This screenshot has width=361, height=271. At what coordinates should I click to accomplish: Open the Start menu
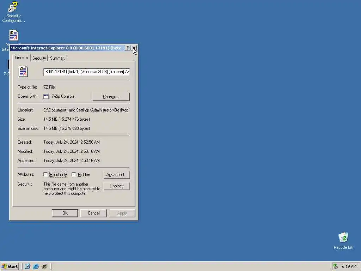[10, 266]
